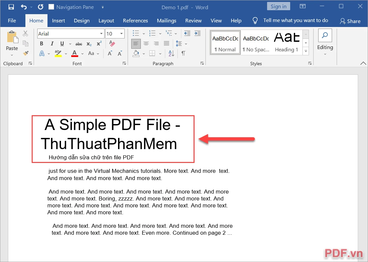
Task: Click the Shading paint bucket icon
Action: pos(136,53)
